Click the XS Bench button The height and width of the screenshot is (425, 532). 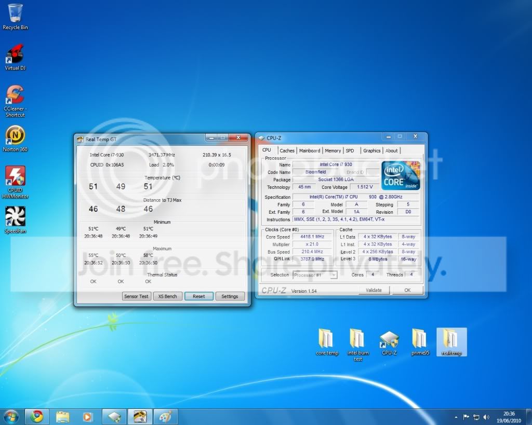tap(168, 296)
